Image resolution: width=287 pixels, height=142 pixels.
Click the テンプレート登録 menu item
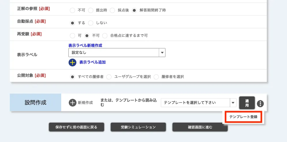click(x=243, y=117)
